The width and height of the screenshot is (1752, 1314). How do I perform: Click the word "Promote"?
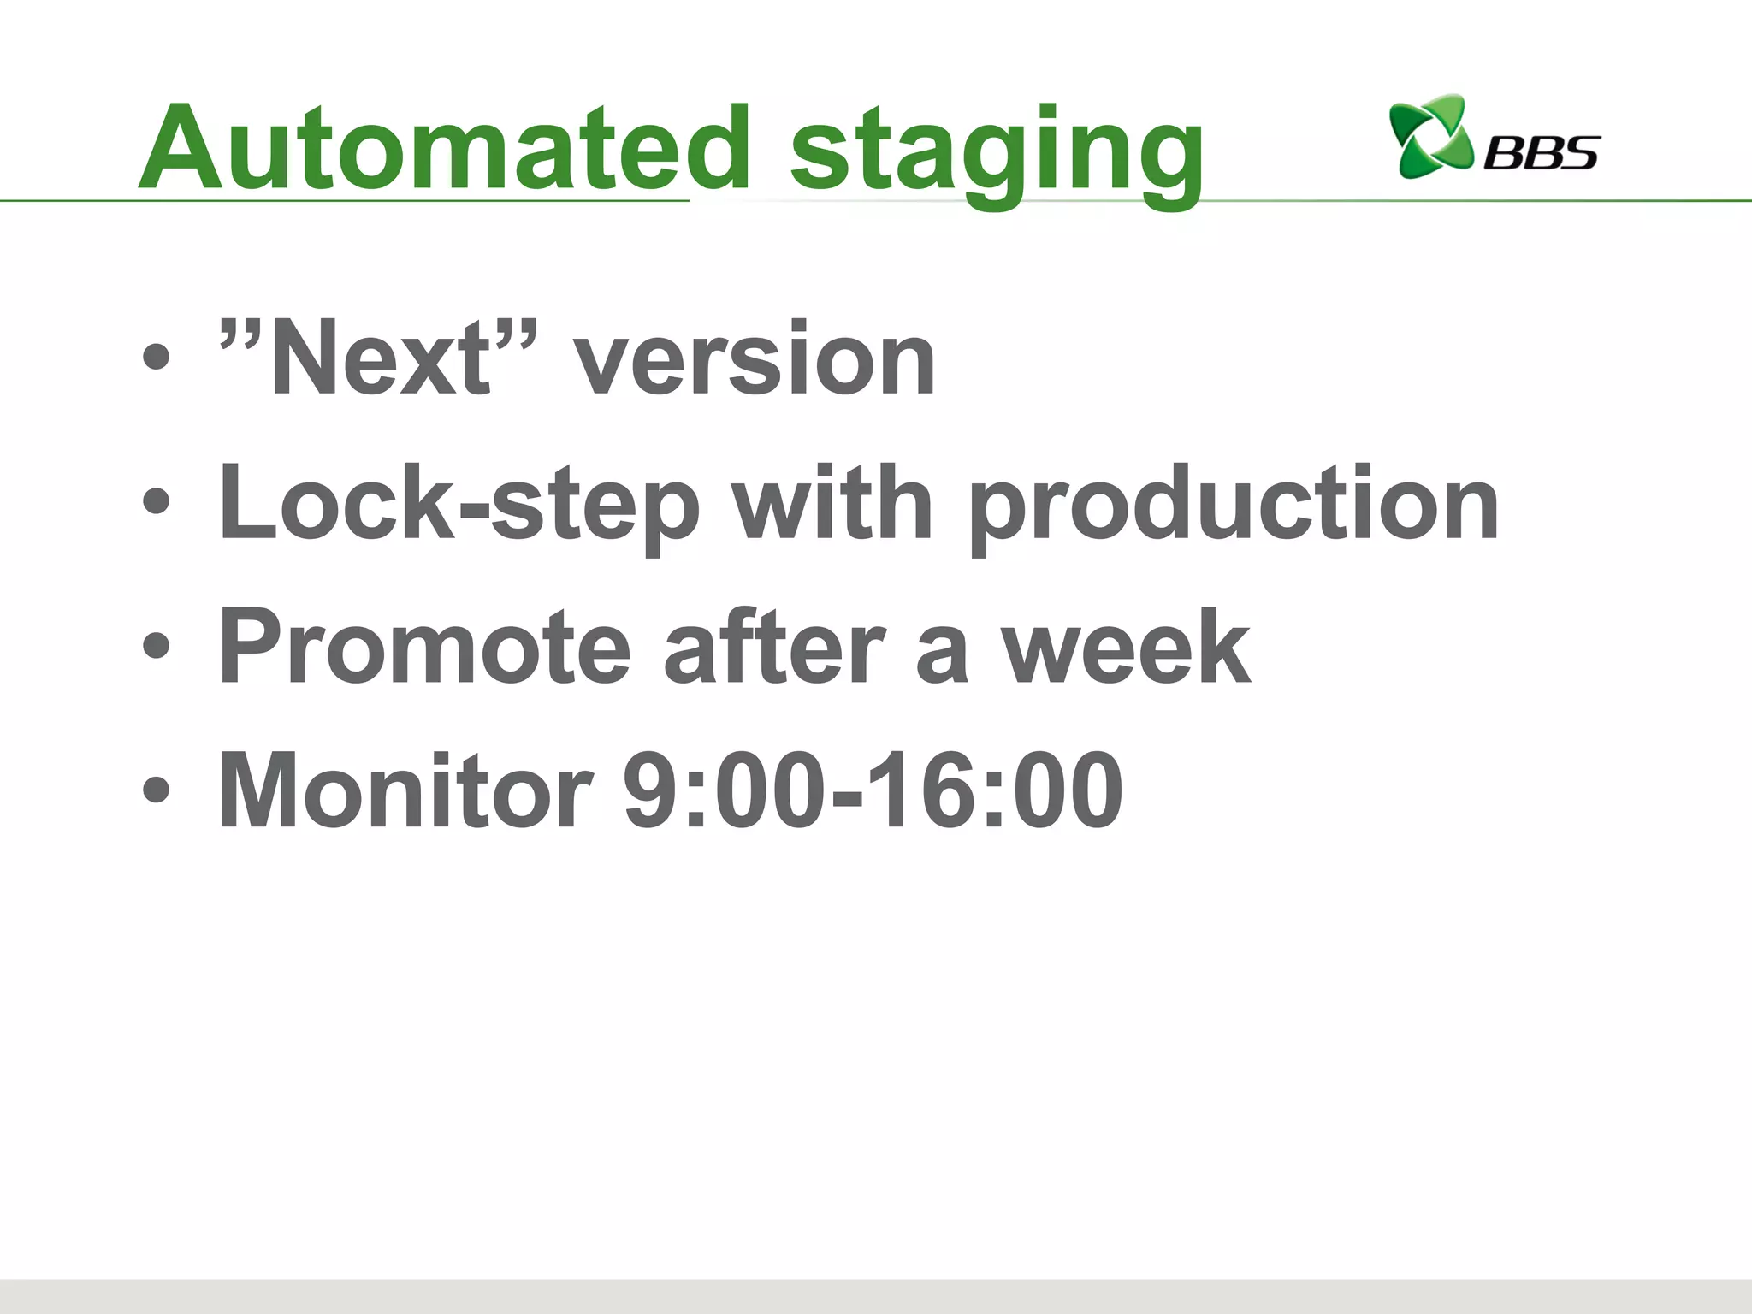pyautogui.click(x=424, y=647)
